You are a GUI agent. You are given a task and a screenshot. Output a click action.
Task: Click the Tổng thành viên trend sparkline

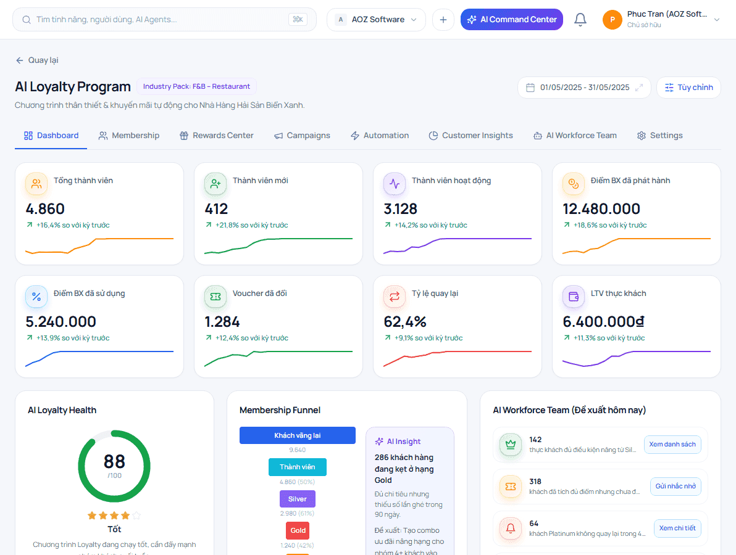pos(99,245)
